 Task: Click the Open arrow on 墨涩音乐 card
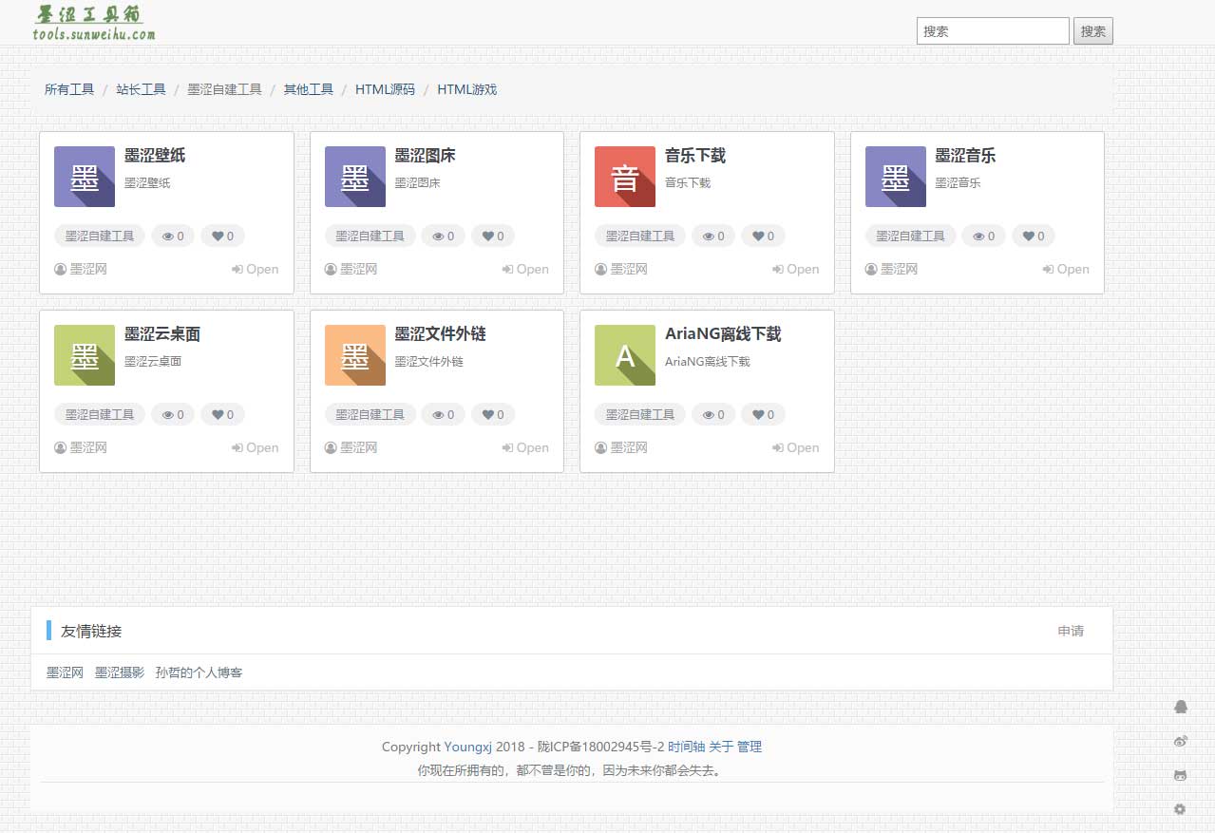click(x=1065, y=269)
